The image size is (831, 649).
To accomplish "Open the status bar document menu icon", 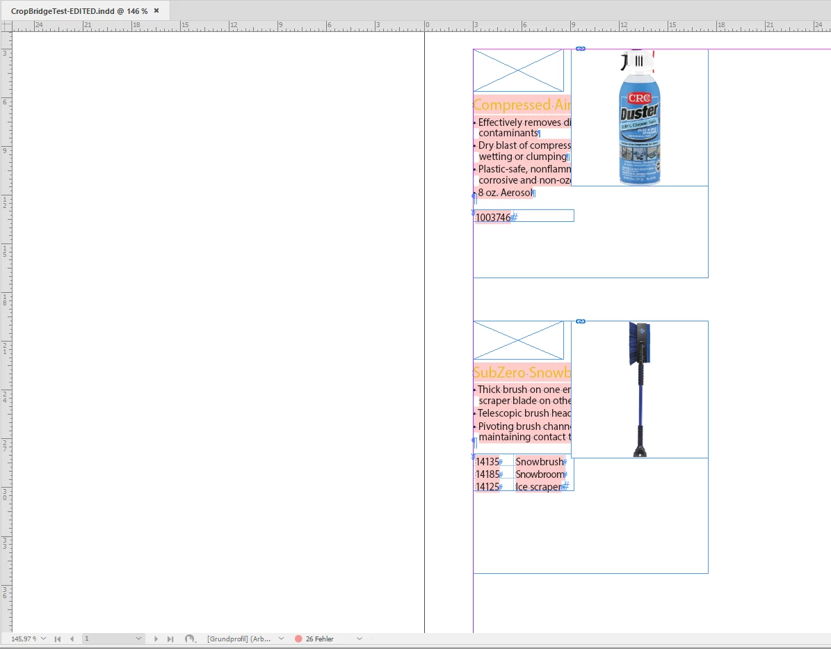I will pos(190,639).
